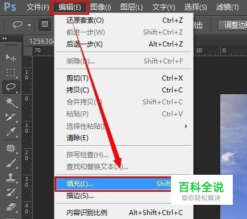Choose 拷贝(C) menu entry
The width and height of the screenshot is (247, 219).
pos(124,90)
